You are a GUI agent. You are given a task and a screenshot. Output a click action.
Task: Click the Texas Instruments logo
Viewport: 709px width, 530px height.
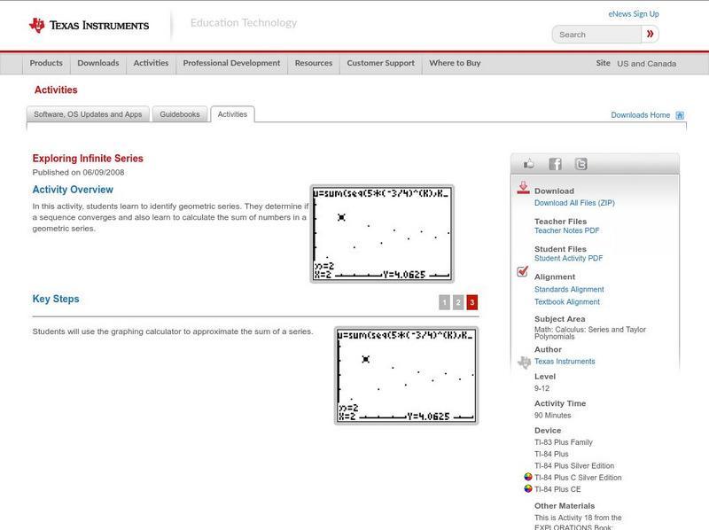pyautogui.click(x=89, y=26)
